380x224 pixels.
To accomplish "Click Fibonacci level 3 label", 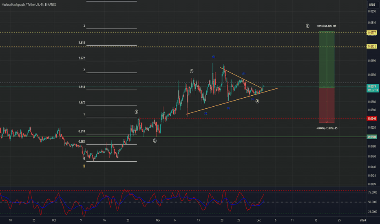I will pos(84,26).
